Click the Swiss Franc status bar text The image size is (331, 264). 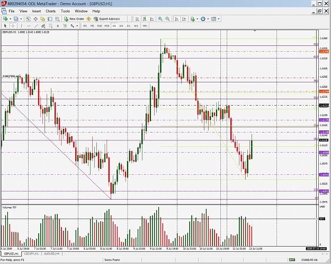(112, 260)
